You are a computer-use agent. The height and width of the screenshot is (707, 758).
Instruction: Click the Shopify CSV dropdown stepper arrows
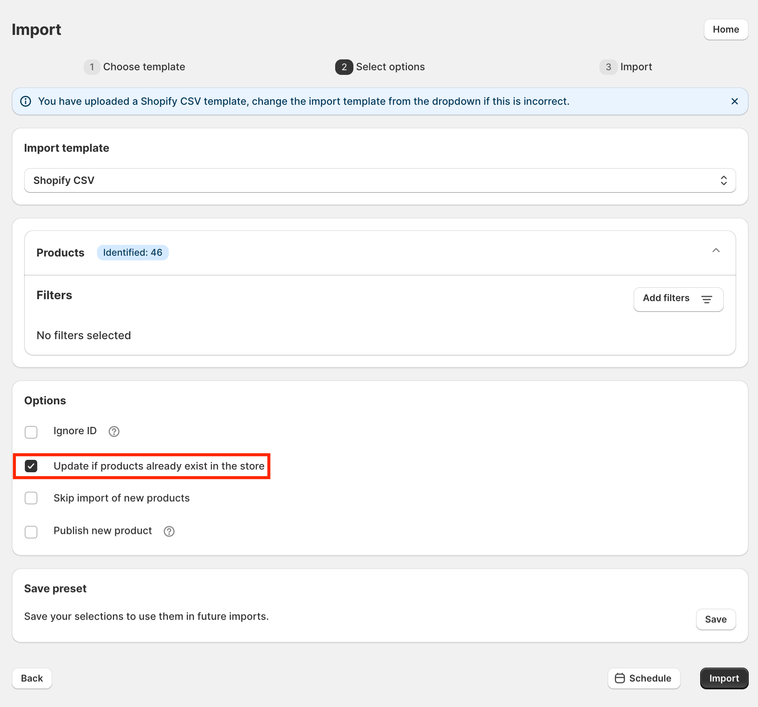tap(724, 180)
